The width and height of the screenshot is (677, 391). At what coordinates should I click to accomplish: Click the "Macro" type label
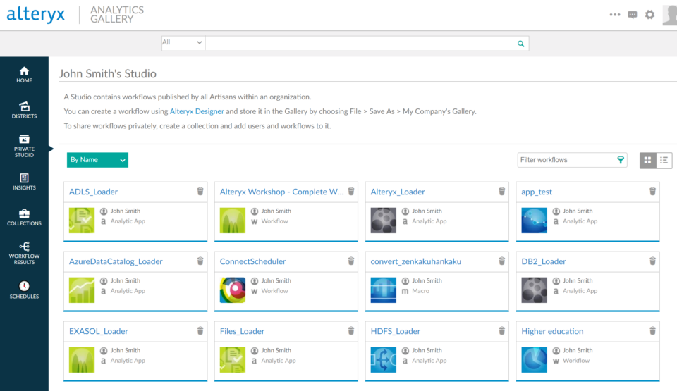[x=420, y=291]
